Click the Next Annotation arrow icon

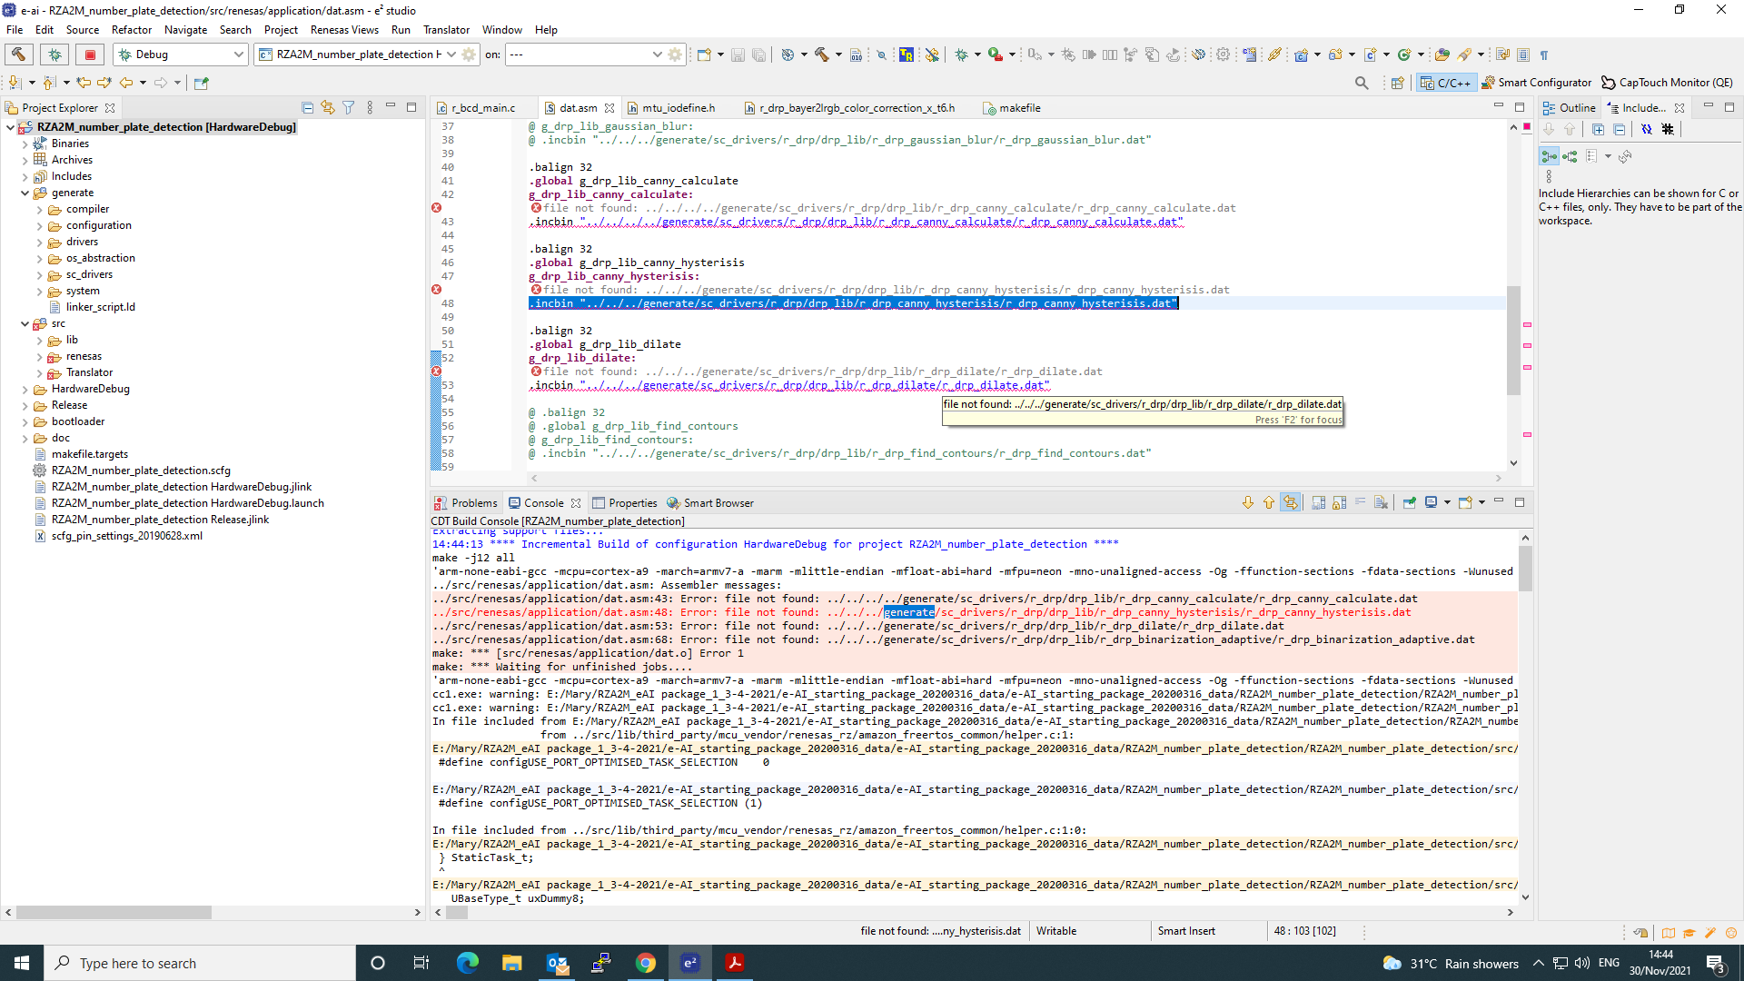14,83
